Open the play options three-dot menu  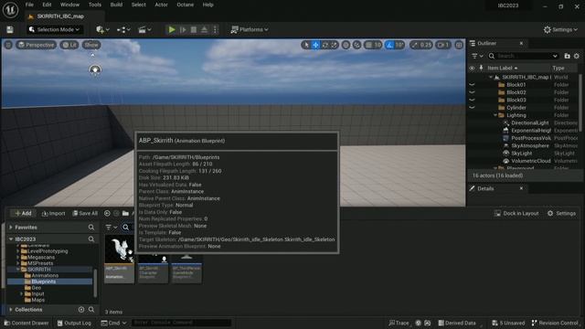215,29
